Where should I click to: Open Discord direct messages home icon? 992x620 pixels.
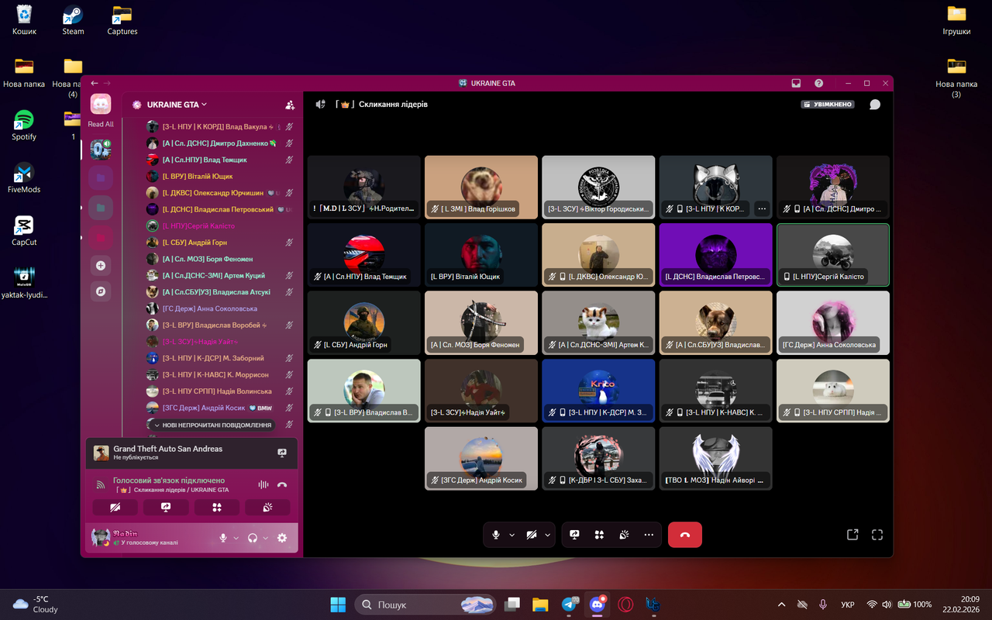pyautogui.click(x=101, y=104)
